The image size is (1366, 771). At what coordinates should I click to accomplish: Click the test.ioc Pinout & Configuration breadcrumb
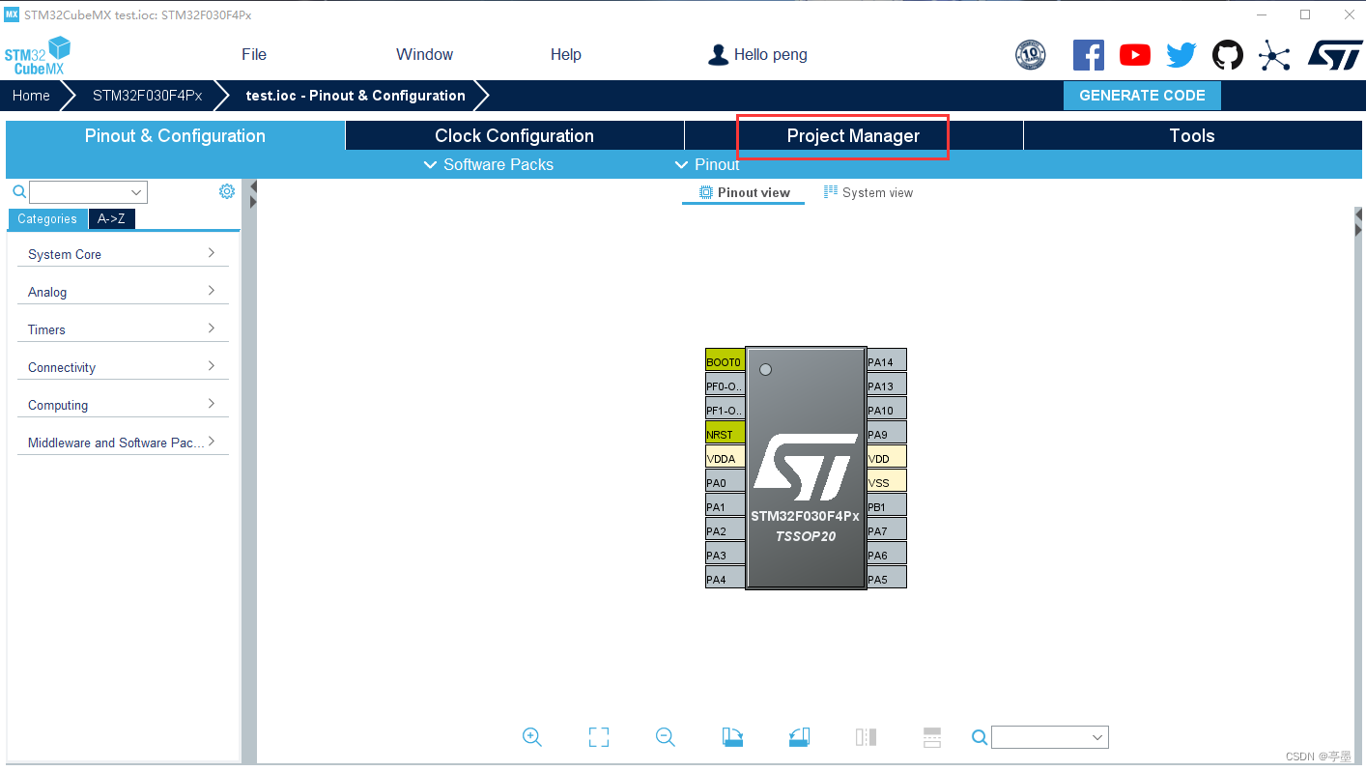click(x=356, y=96)
